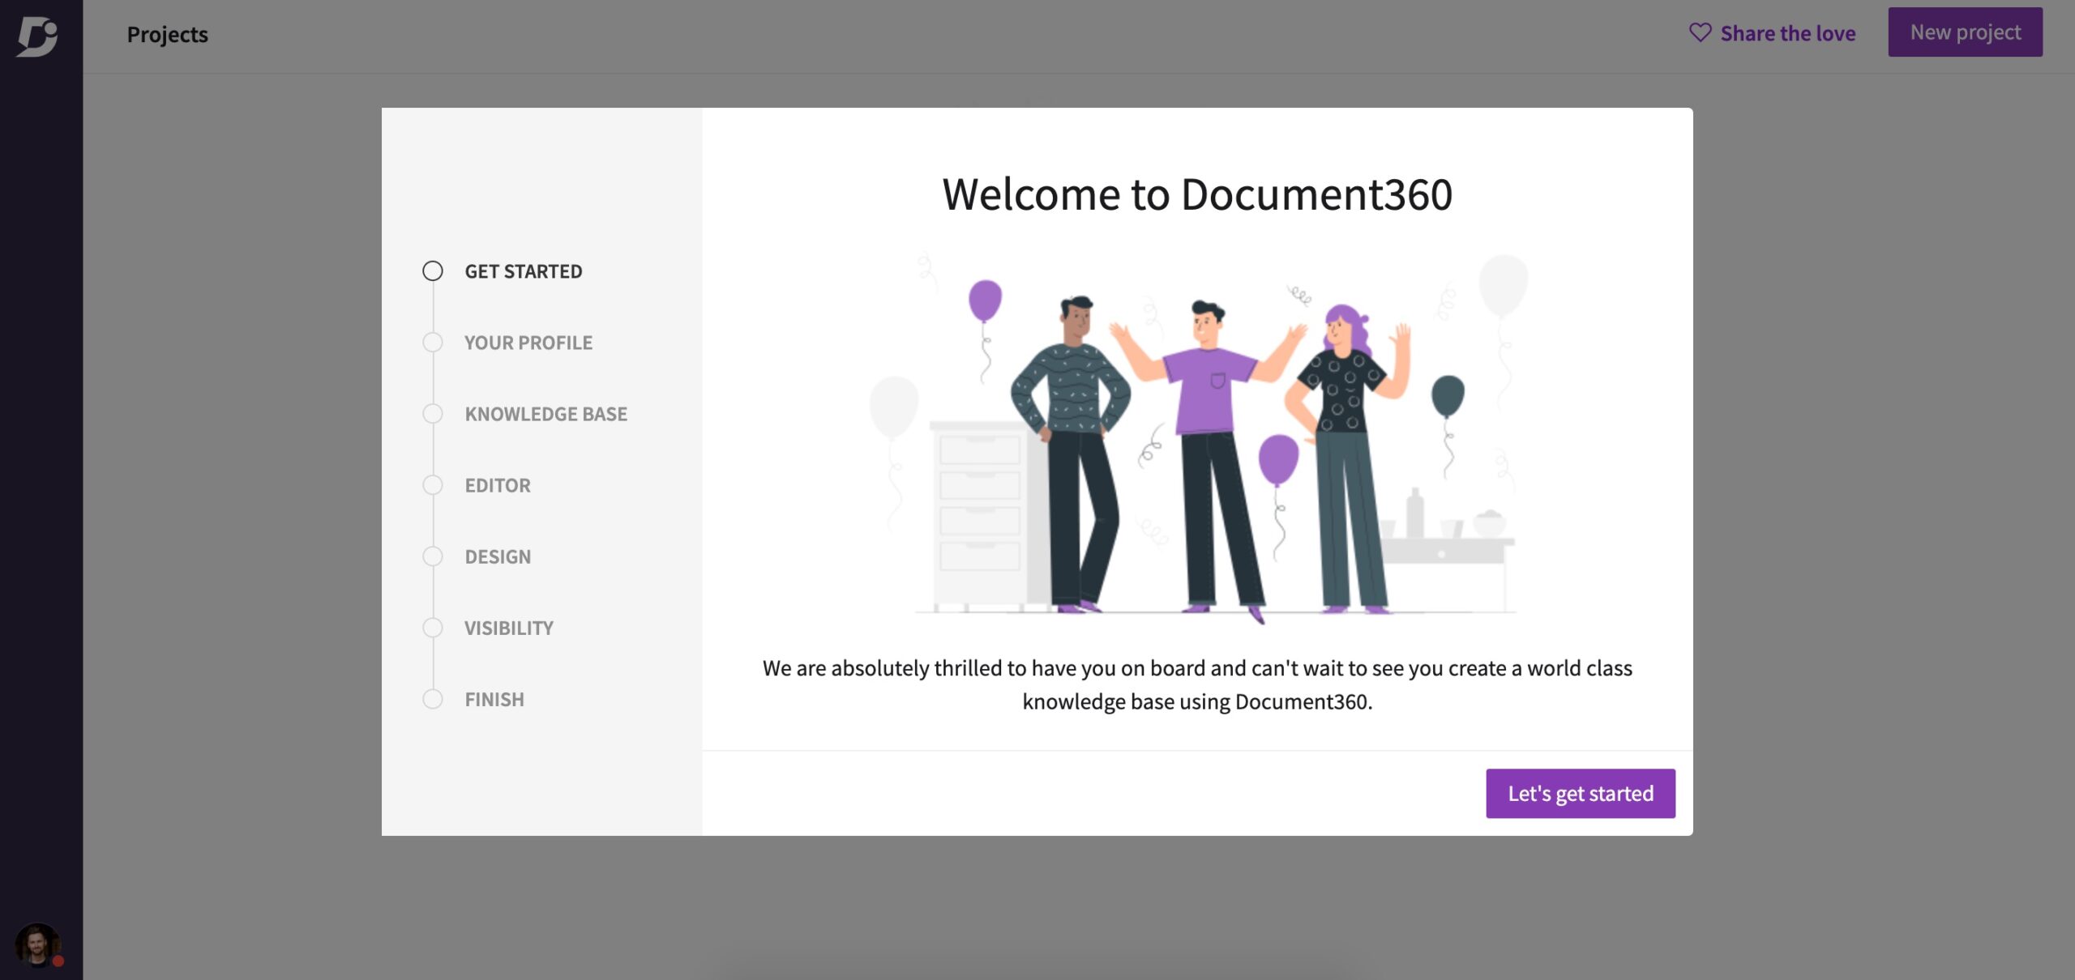Select the GET STARTED step label
2075x980 pixels.
(523, 271)
